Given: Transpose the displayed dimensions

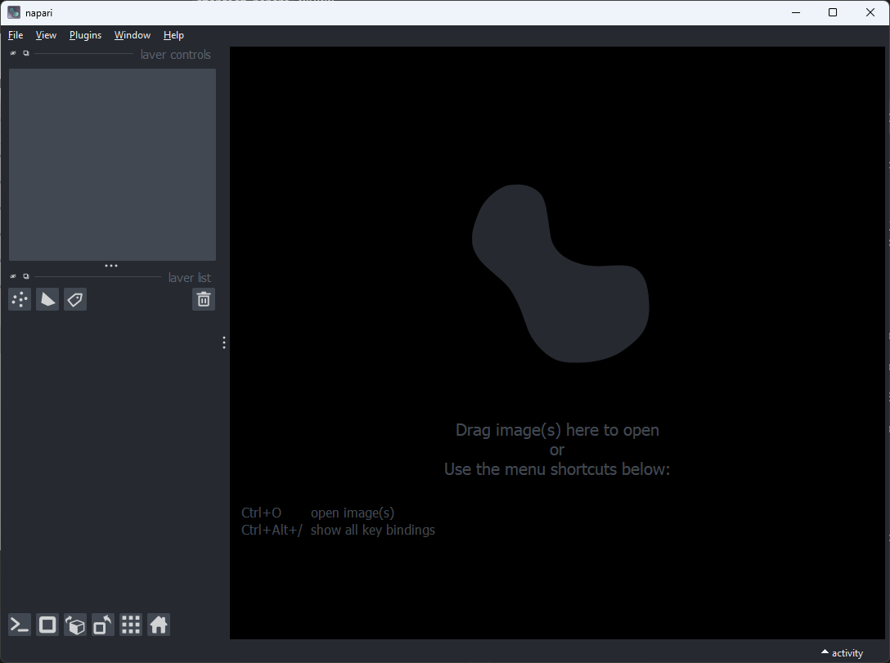Looking at the screenshot, I should [x=103, y=625].
